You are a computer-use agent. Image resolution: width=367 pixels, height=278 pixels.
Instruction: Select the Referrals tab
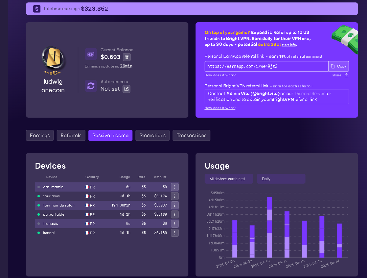(x=71, y=135)
